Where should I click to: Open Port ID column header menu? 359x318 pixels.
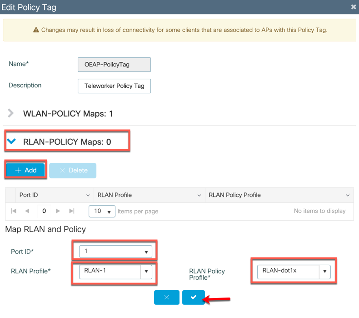(88, 195)
